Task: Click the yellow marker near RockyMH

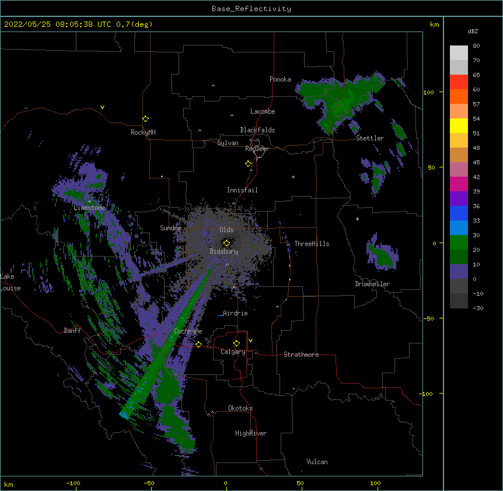Action: pos(146,118)
